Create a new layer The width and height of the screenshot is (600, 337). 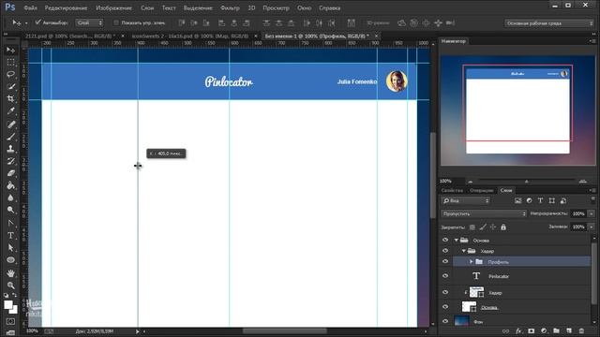click(x=569, y=330)
